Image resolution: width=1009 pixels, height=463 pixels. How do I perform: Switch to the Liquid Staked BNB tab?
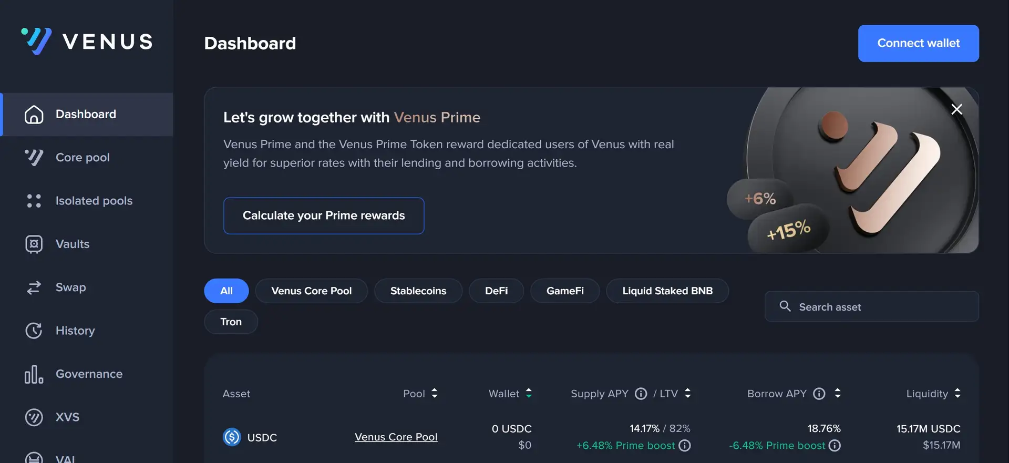pos(667,291)
